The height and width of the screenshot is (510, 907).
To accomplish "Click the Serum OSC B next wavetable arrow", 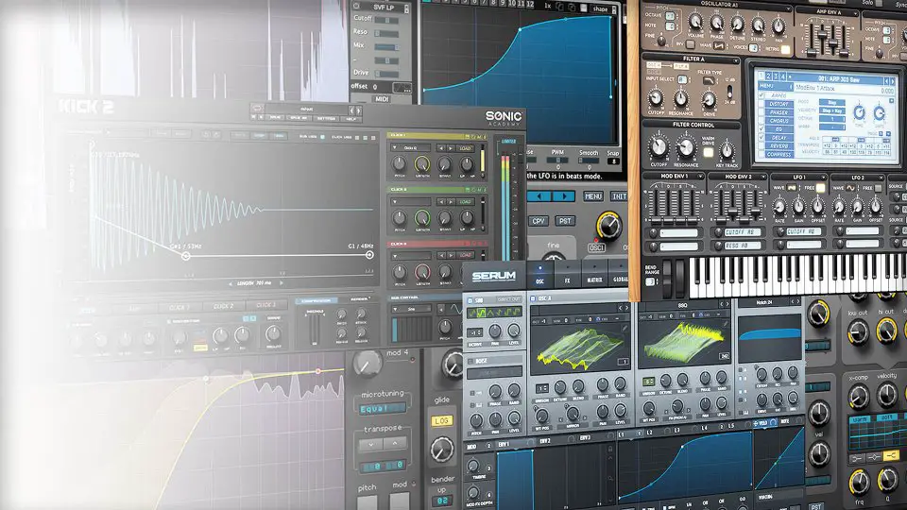I will click(x=727, y=304).
